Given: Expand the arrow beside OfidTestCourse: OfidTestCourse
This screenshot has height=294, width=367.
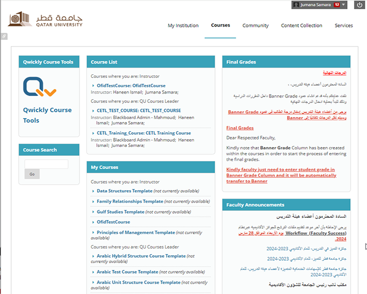Looking at the screenshot, I should (93, 86).
